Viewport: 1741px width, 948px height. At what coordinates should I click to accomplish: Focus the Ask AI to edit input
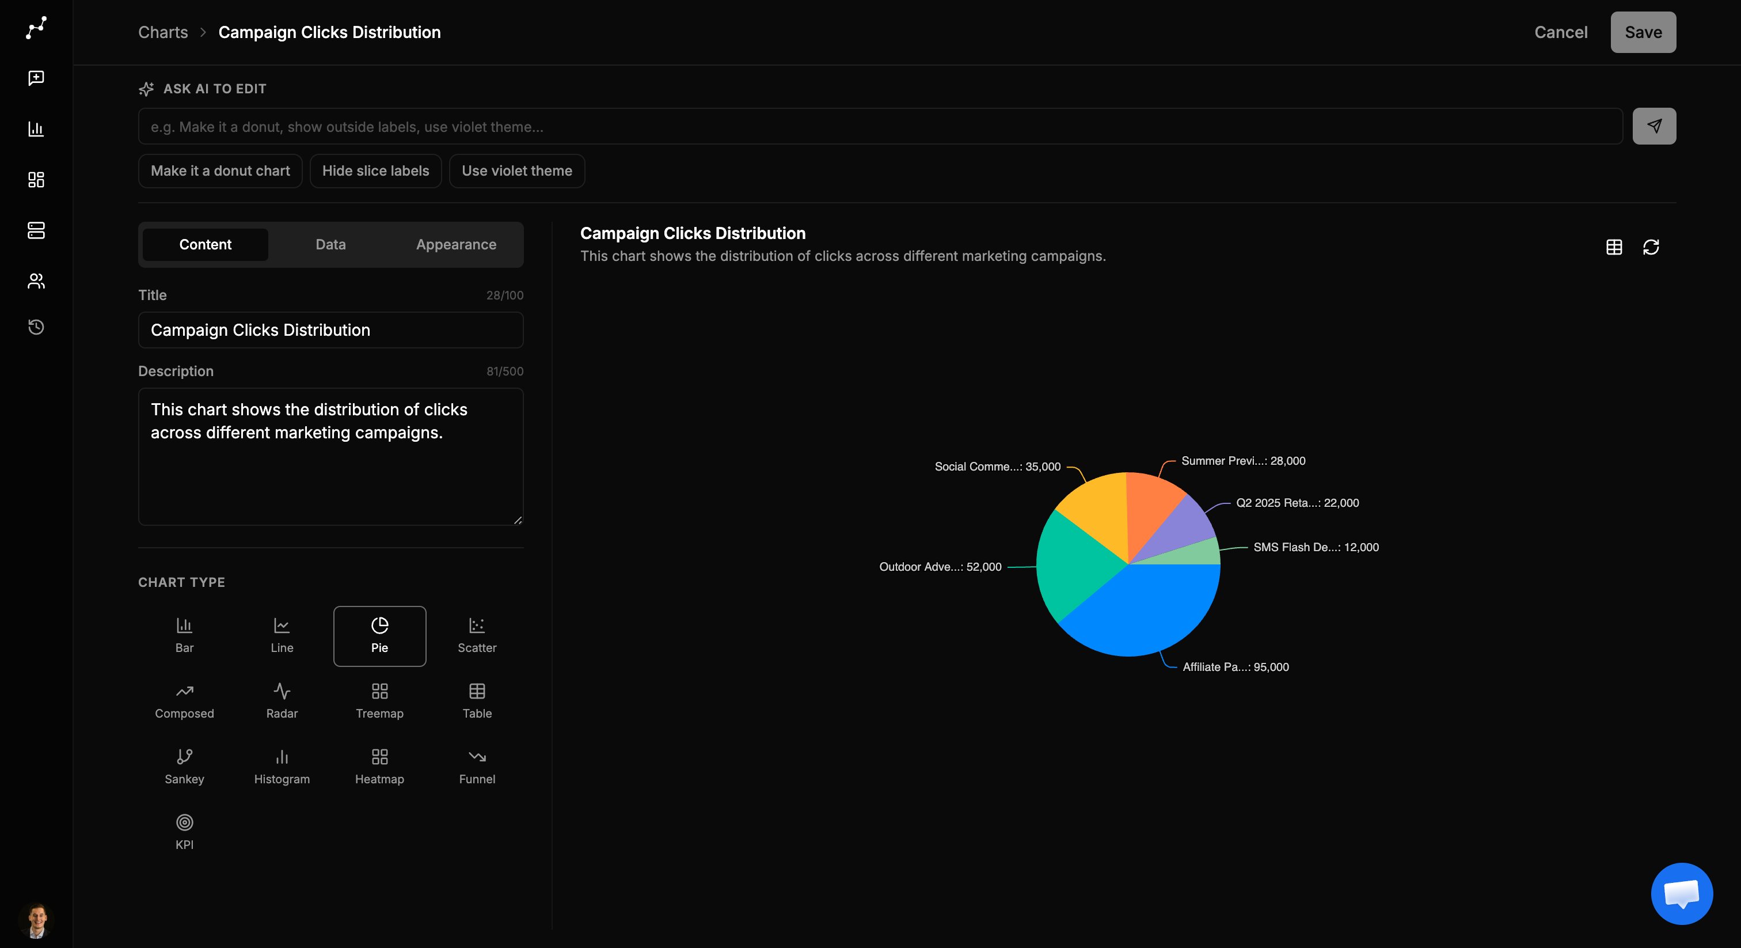coord(880,126)
